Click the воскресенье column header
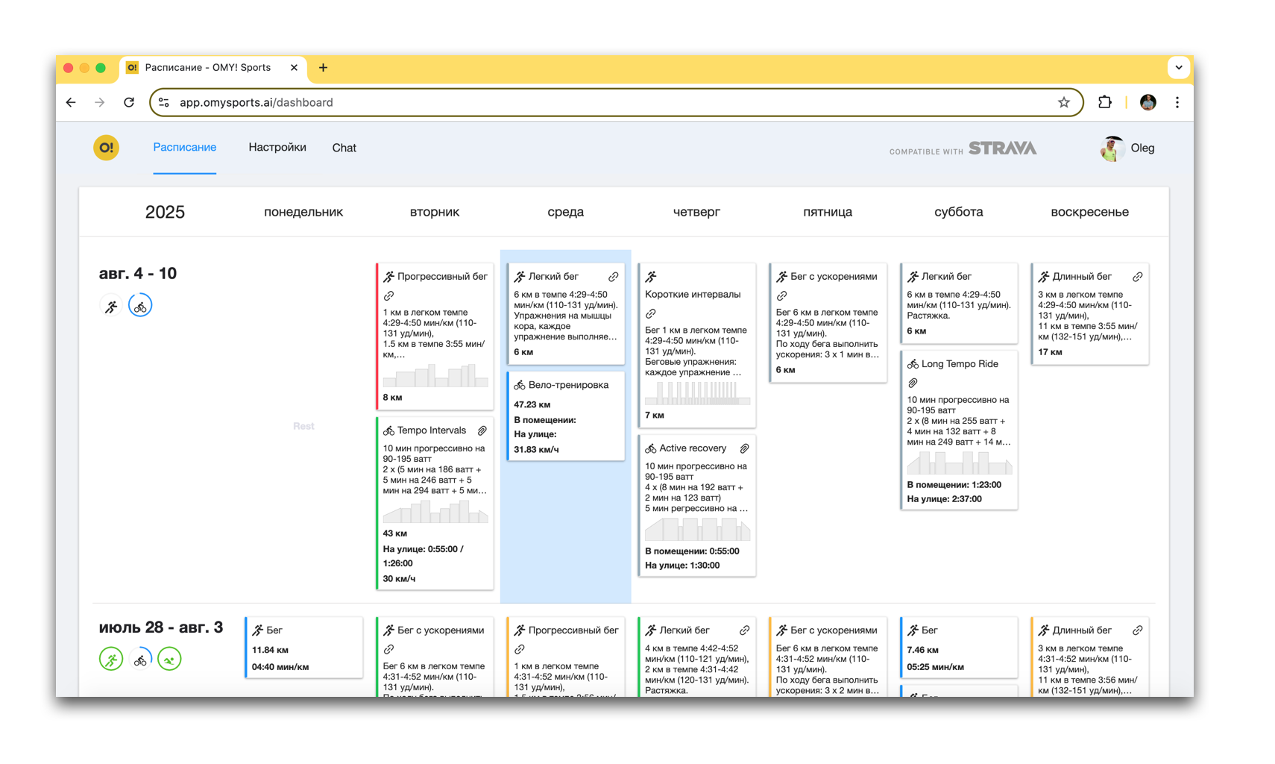The image size is (1275, 764). point(1089,212)
